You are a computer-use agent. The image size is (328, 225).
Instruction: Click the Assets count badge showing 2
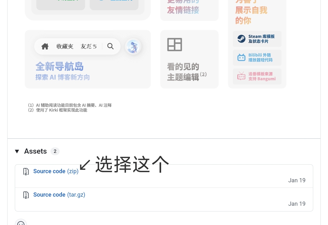[x=55, y=151]
